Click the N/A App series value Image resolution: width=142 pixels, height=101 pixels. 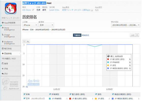(x=97, y=10)
